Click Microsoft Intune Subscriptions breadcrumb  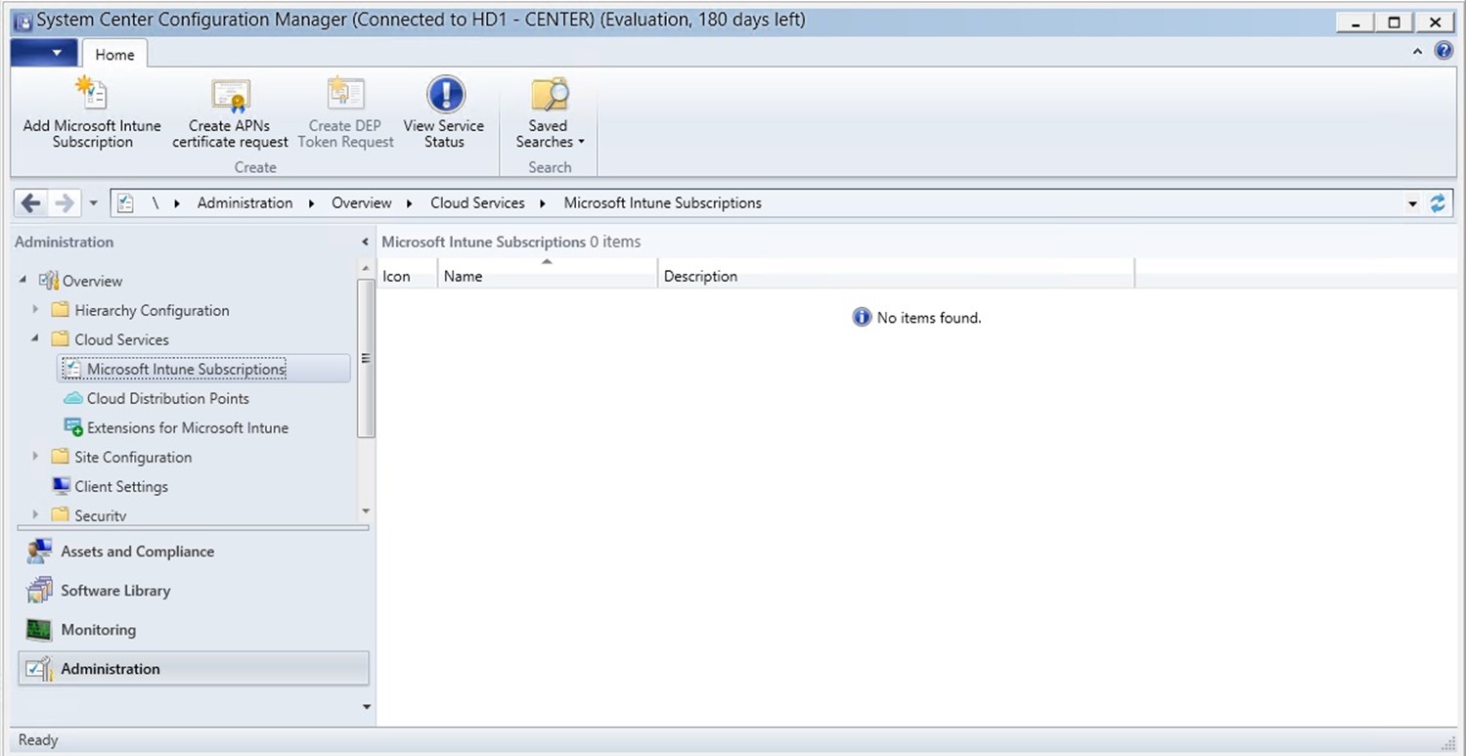(662, 202)
